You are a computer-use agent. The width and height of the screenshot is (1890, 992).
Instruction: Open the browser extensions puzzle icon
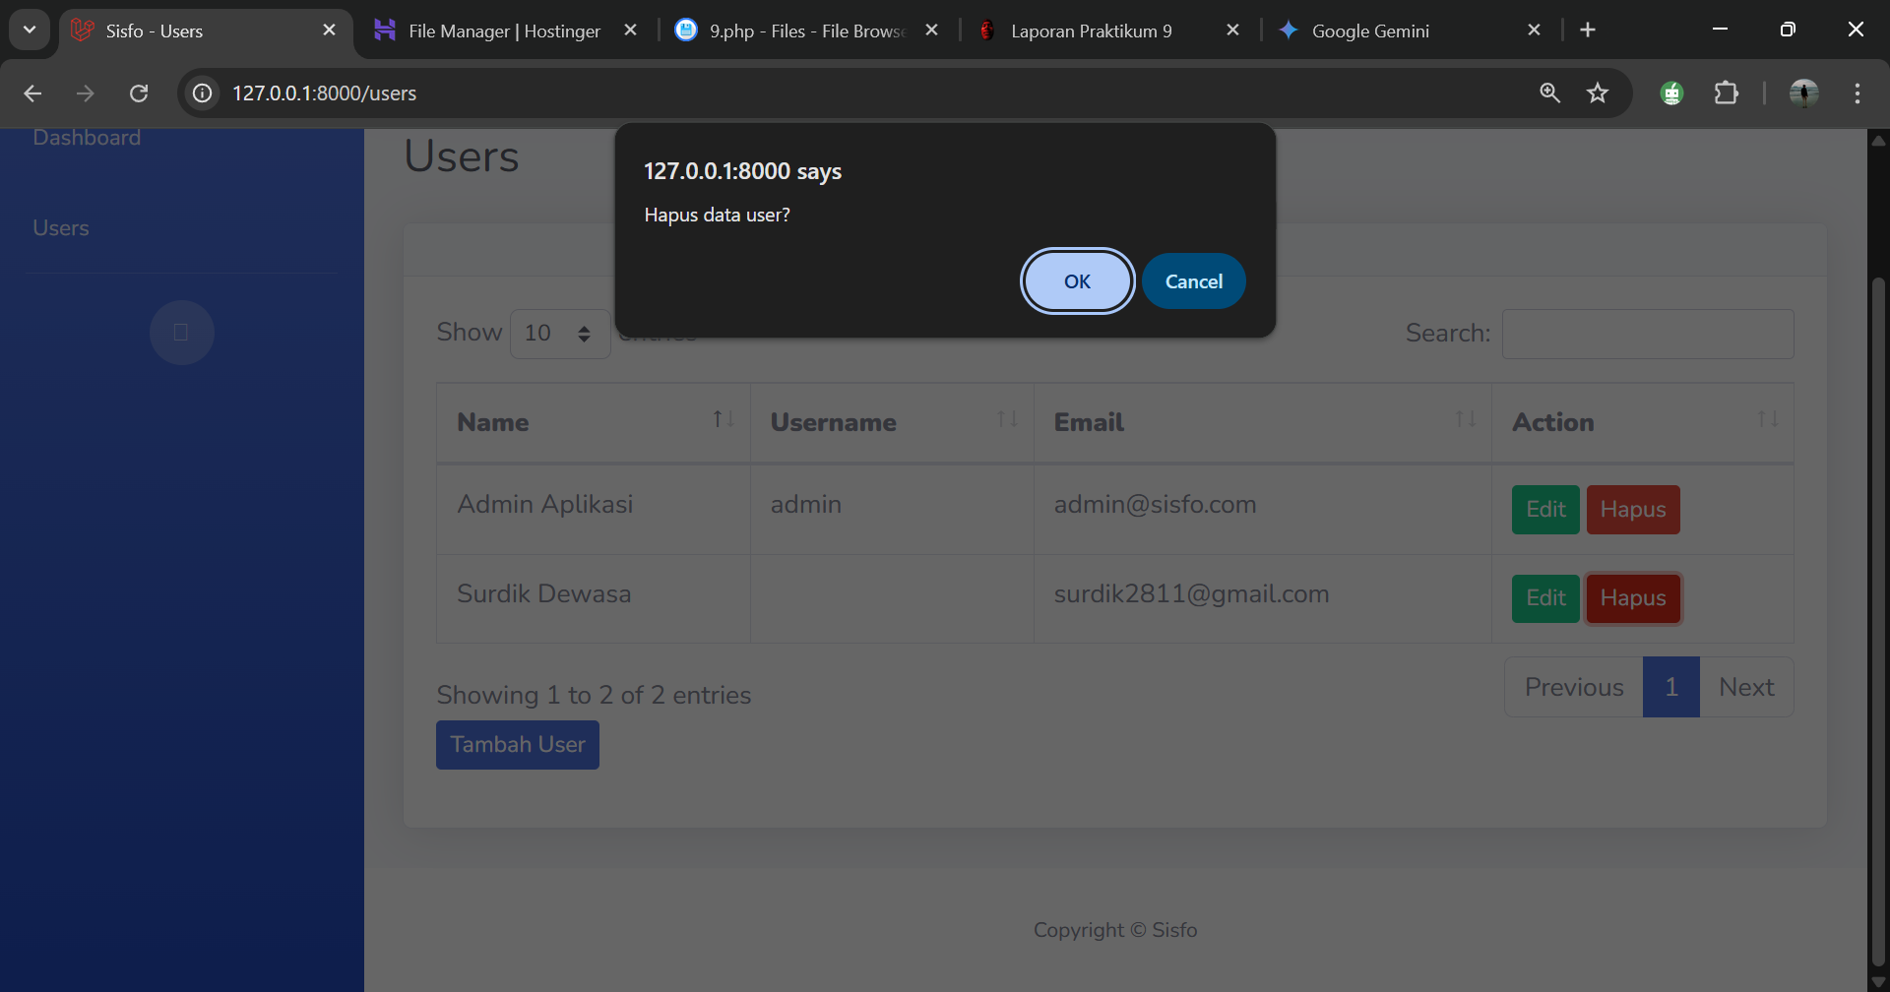[x=1726, y=93]
